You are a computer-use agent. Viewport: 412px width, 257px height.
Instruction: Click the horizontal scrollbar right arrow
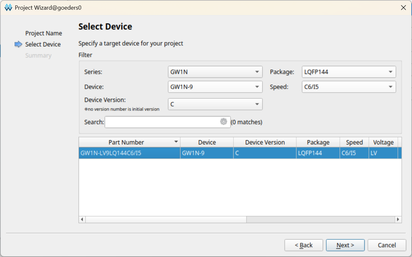pyautogui.click(x=398, y=219)
